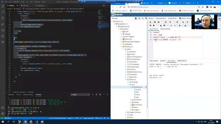Kill terminal with trash icon

pyautogui.click(x=100, y=95)
